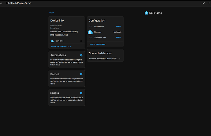Viewport: 211px width, 136px height.
Task: Click Download Diagnostics
Action: click(x=61, y=47)
